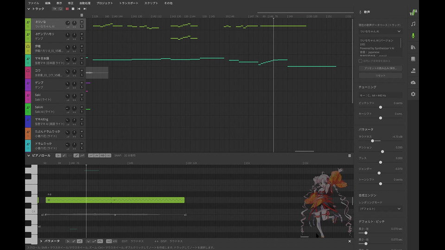Click the ジェンダー slider handle

pos(379,173)
